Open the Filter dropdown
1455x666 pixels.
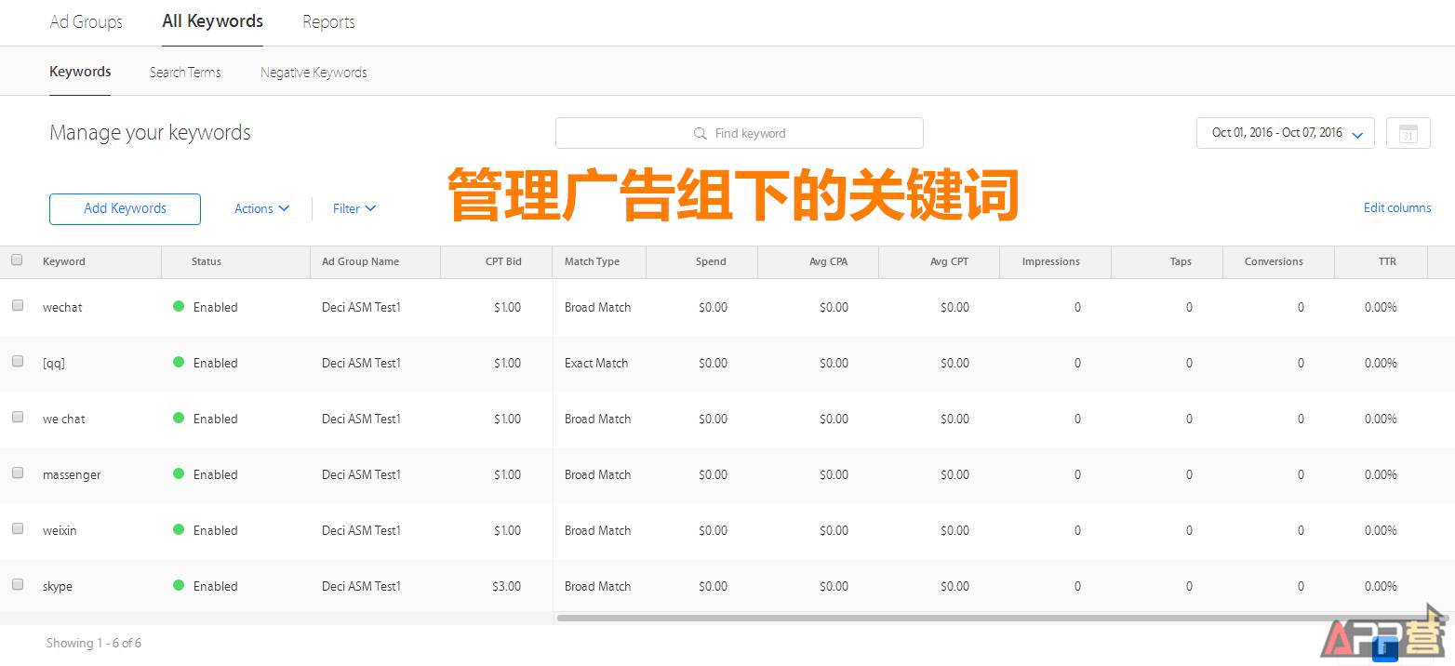[x=354, y=208]
